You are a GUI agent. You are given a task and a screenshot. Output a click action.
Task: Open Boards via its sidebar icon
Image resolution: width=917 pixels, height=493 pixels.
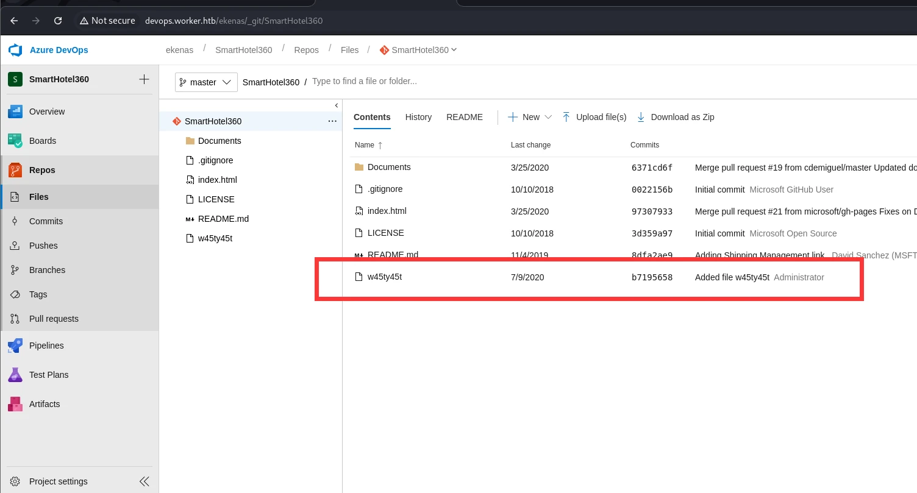point(15,141)
